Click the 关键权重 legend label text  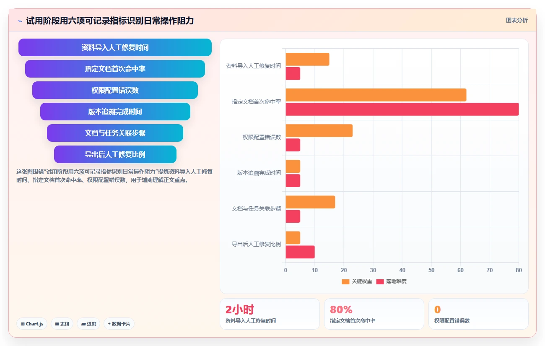tap(362, 281)
